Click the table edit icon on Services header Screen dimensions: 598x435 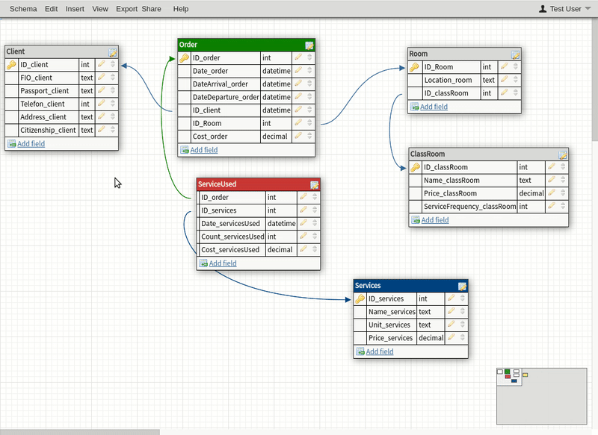pyautogui.click(x=461, y=285)
